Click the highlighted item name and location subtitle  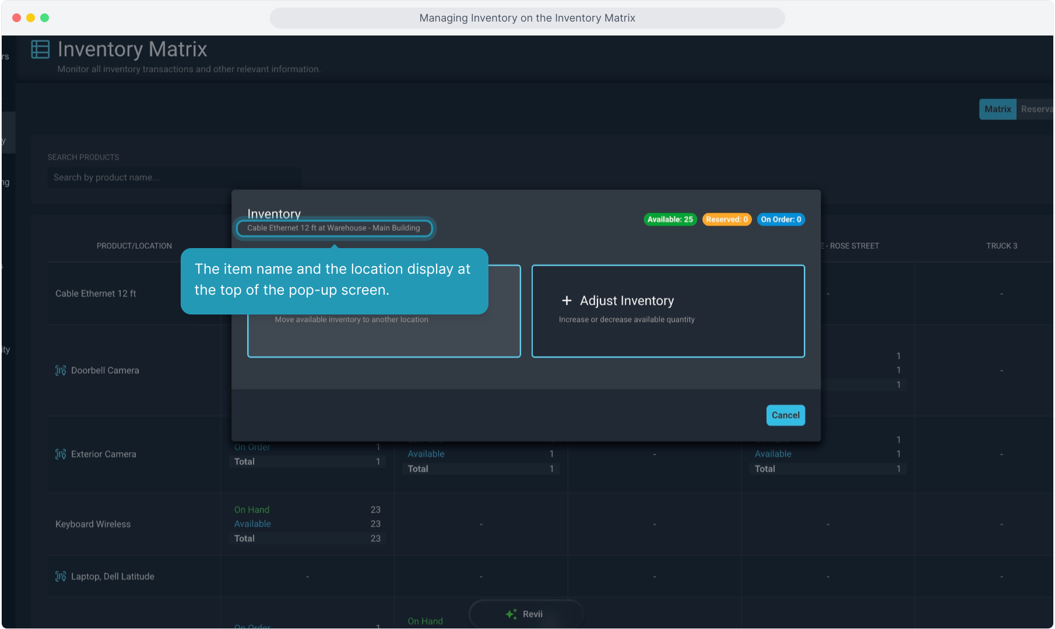(334, 228)
